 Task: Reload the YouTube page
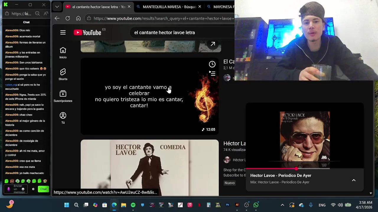click(68, 18)
